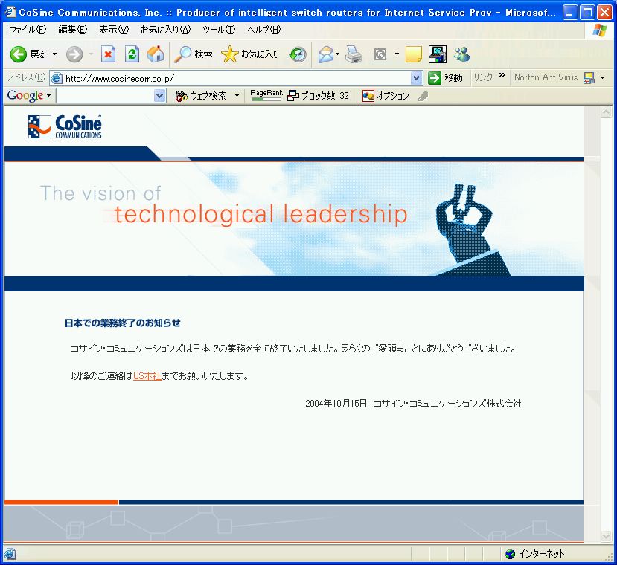This screenshot has width=617, height=565.
Task: Click the CoSine Communications logo
Action: [x=65, y=126]
